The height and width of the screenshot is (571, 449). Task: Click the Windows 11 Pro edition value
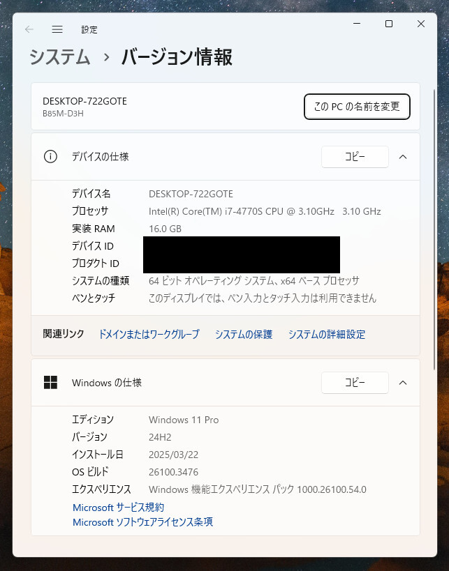(x=184, y=420)
